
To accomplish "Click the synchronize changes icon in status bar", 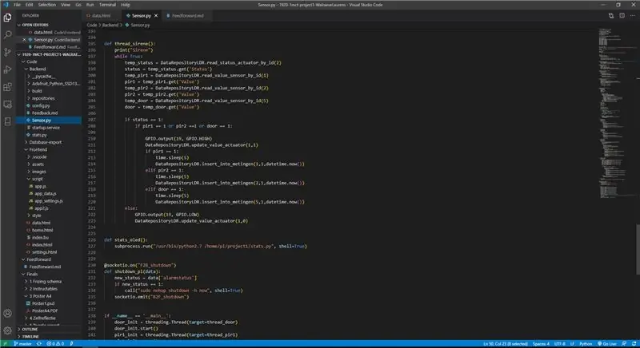I will [x=39, y=344].
